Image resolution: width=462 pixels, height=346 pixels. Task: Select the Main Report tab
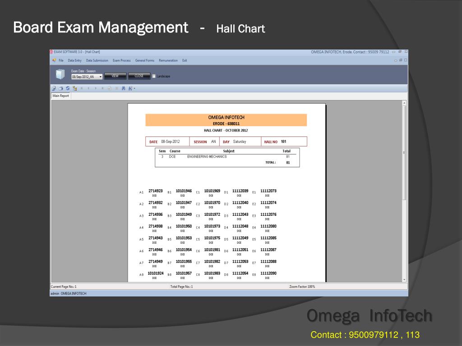tap(61, 96)
